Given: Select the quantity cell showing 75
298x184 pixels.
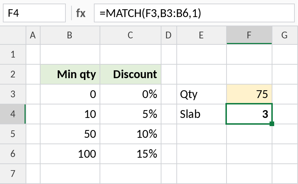Looking at the screenshot, I should [x=249, y=94].
